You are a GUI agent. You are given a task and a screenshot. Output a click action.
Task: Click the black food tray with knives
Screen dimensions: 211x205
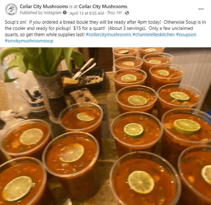pyautogui.click(x=83, y=79)
